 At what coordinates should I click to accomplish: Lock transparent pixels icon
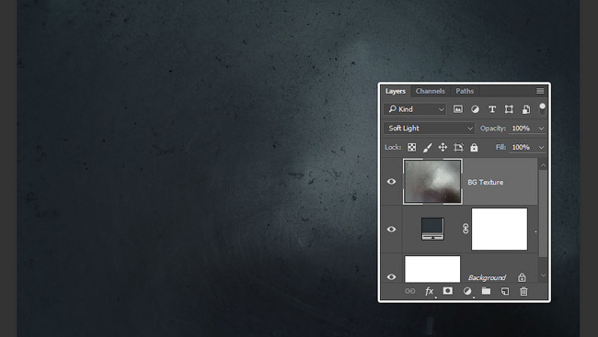click(x=411, y=147)
